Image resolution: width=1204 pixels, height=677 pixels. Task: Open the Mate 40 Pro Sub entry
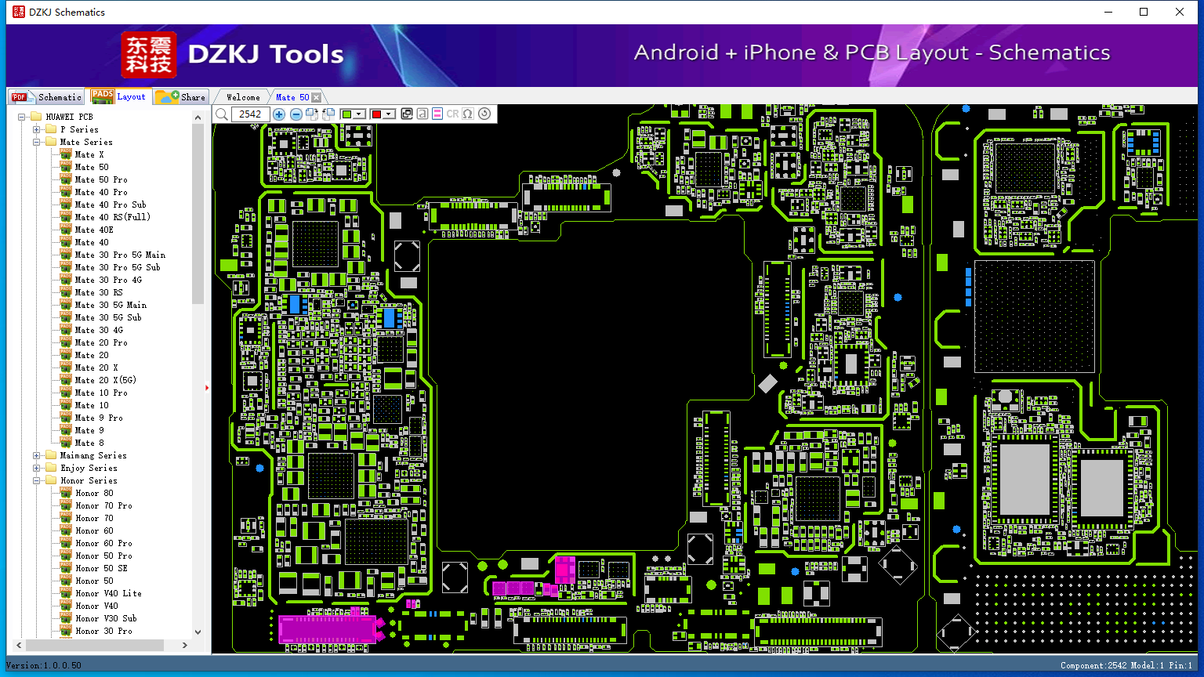(111, 205)
